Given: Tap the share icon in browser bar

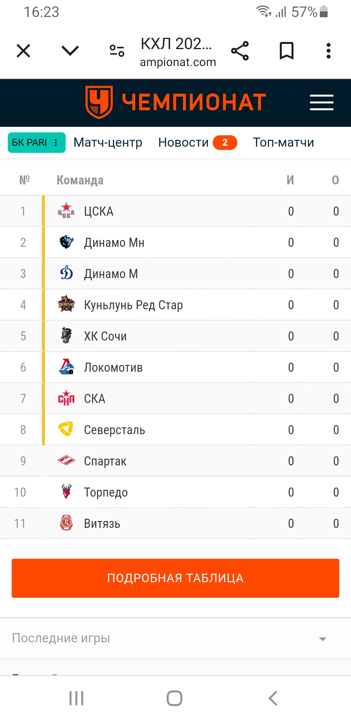Looking at the screenshot, I should click(240, 51).
